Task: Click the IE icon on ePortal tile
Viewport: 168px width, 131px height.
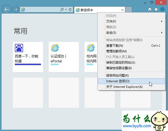Action: point(55,48)
